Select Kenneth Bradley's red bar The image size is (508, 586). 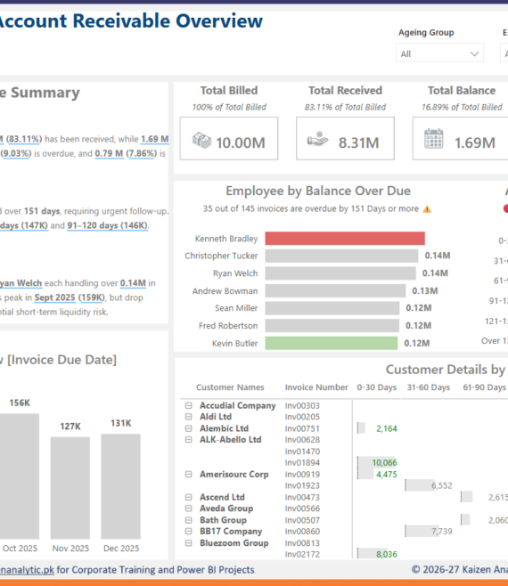345,239
